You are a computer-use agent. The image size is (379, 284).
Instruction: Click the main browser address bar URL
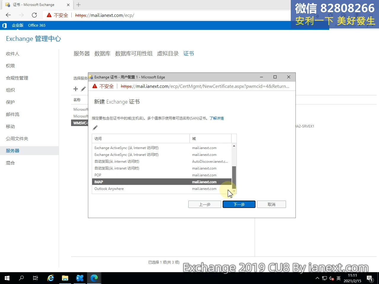coord(105,15)
